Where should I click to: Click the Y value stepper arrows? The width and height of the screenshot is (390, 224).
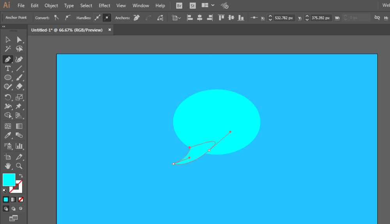(x=307, y=18)
